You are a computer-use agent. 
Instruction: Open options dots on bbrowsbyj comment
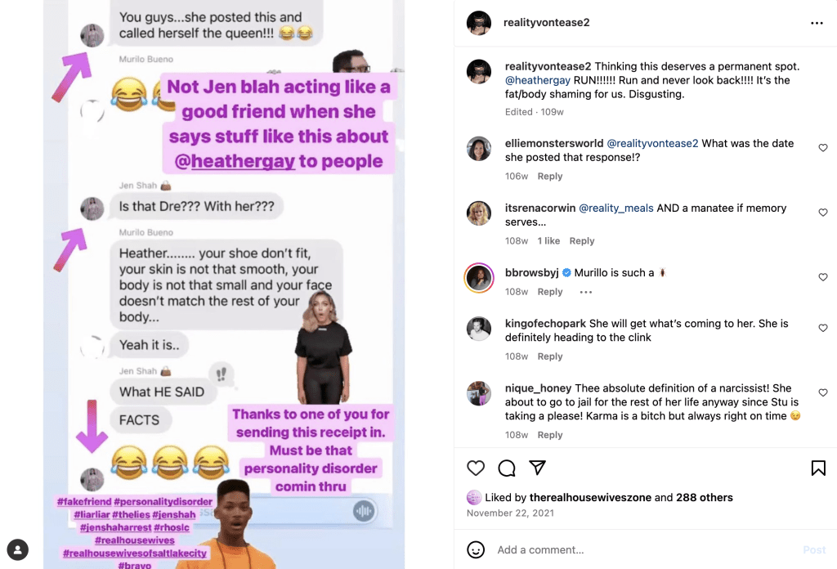coord(585,292)
